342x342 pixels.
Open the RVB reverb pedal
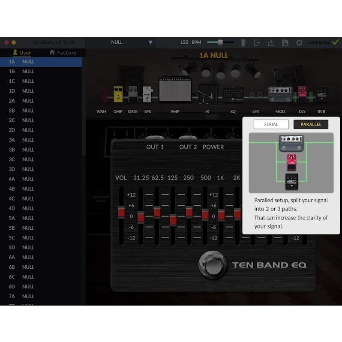click(x=321, y=94)
